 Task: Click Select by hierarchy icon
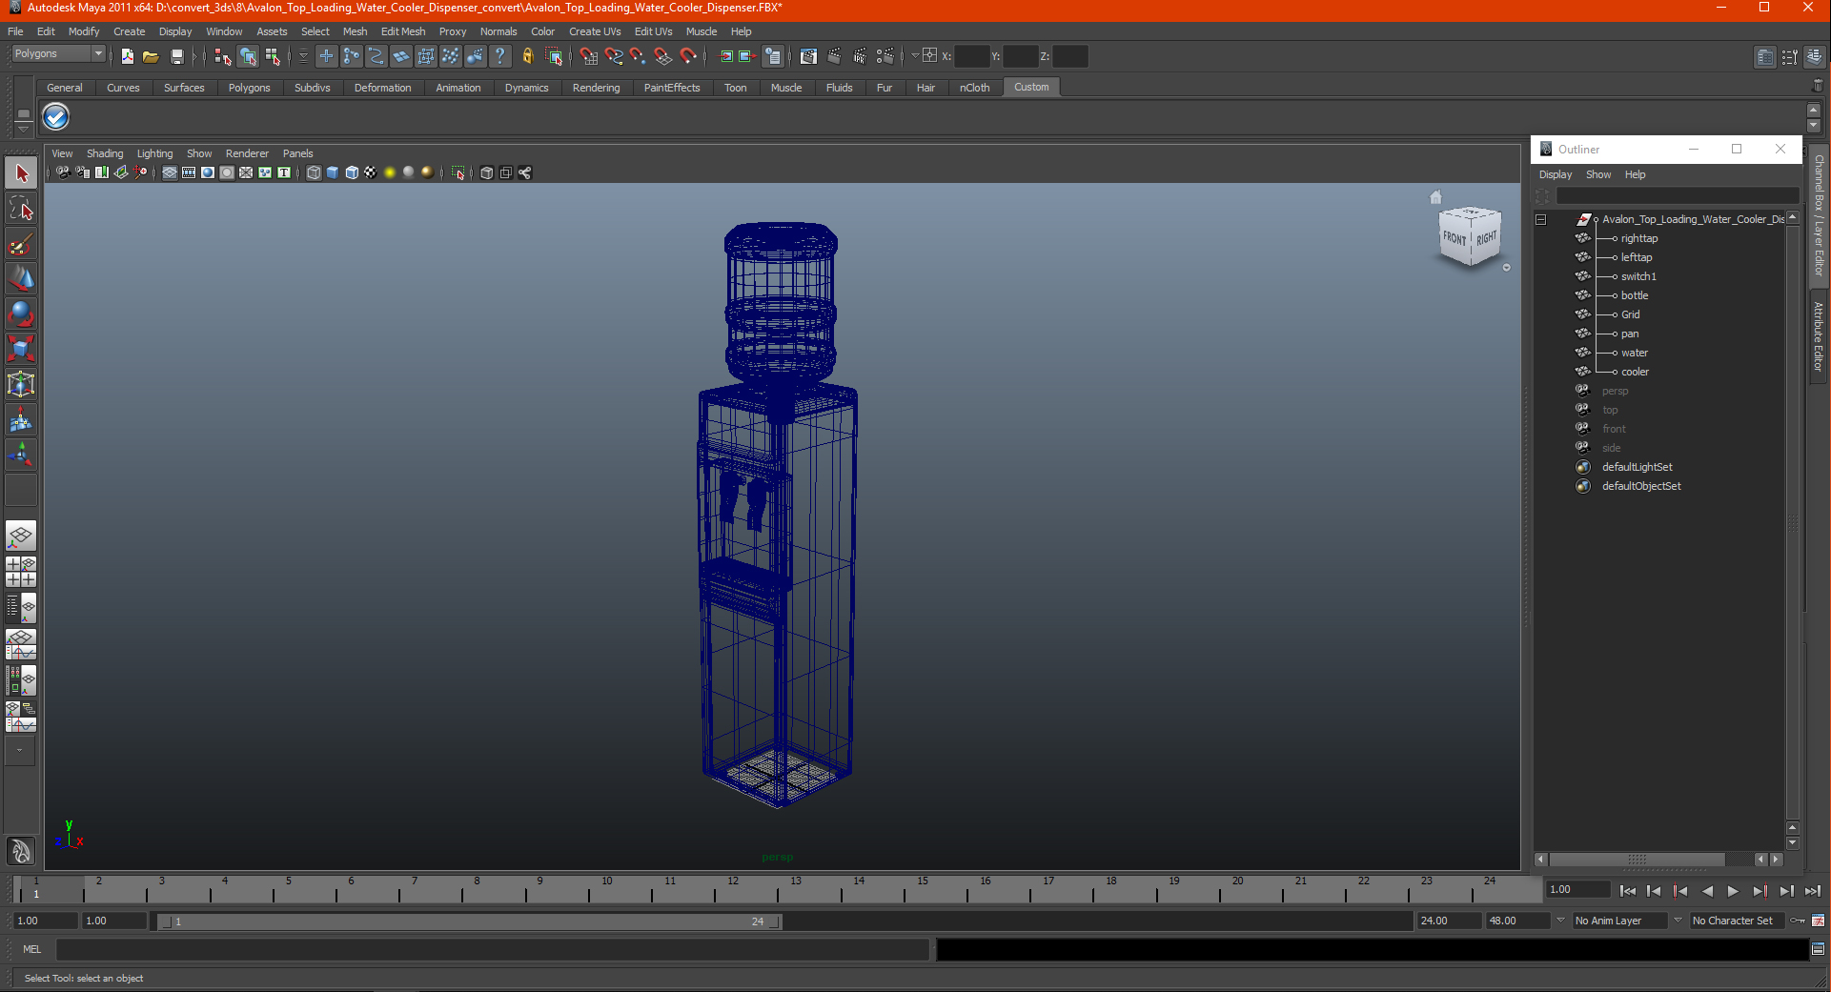[222, 56]
